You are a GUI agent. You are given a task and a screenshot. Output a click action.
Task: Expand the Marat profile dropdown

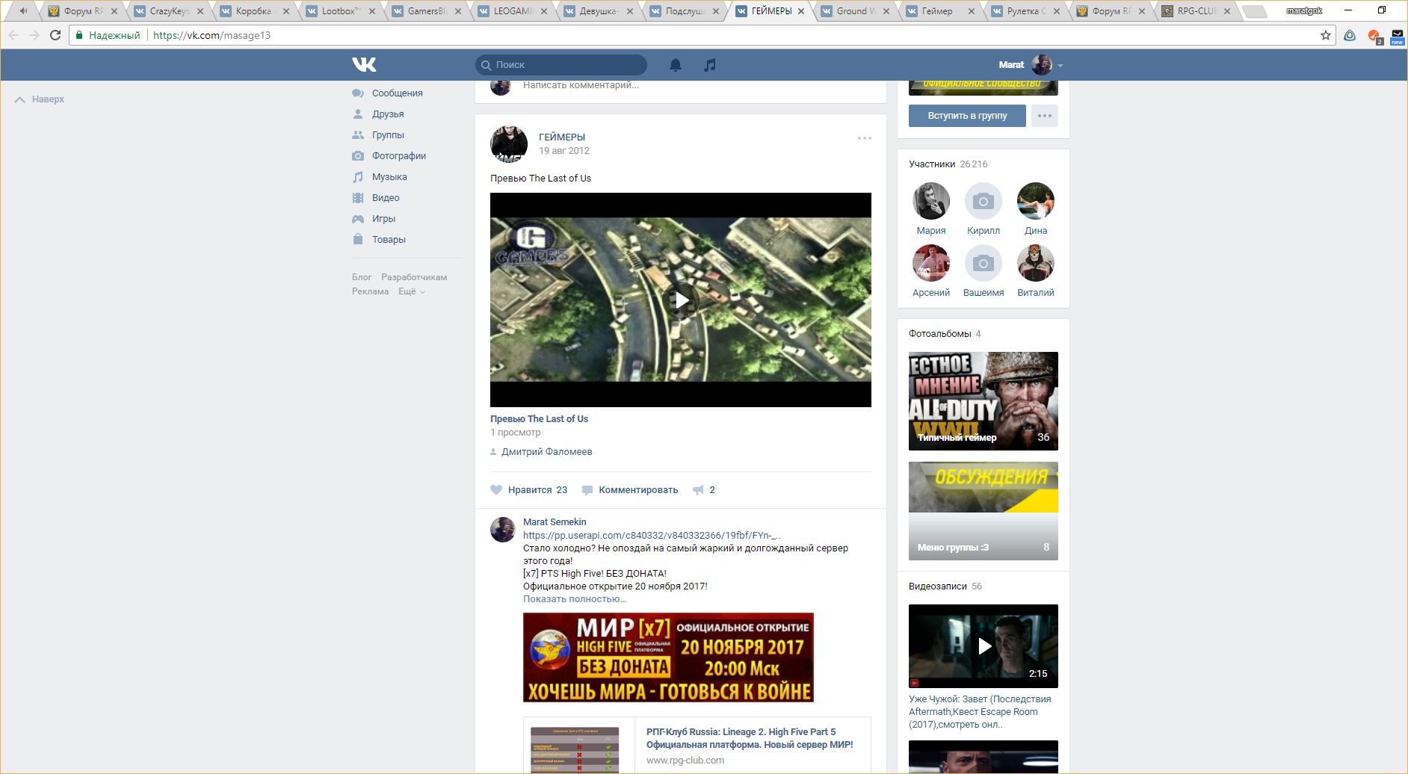(1060, 66)
